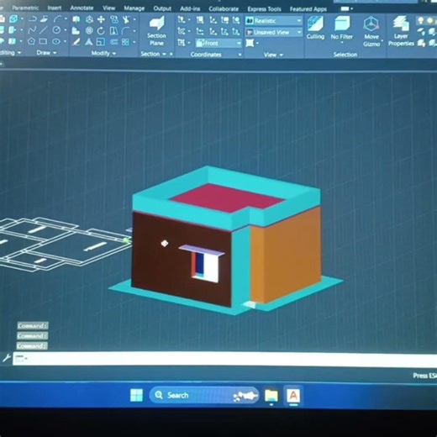Image resolution: width=437 pixels, height=437 pixels.
Task: Expand the Coordinates panel launcher arrow
Action: tap(240, 55)
